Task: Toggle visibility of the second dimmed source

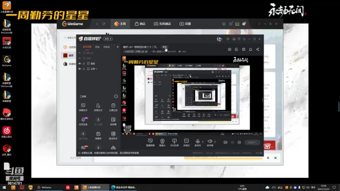Action: point(79,58)
